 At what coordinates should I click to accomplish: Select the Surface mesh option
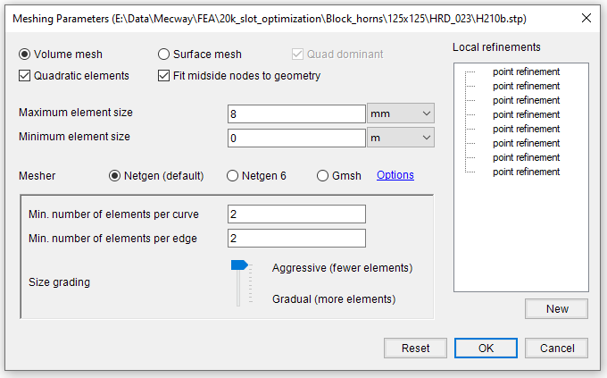click(x=163, y=55)
